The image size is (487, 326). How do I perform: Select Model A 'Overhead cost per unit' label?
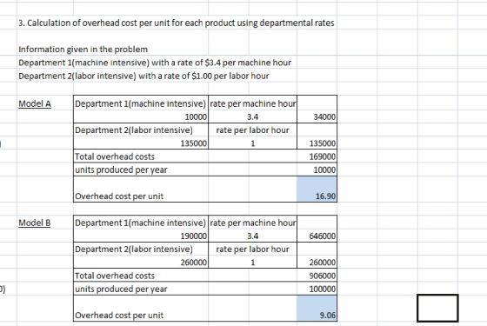[119, 196]
